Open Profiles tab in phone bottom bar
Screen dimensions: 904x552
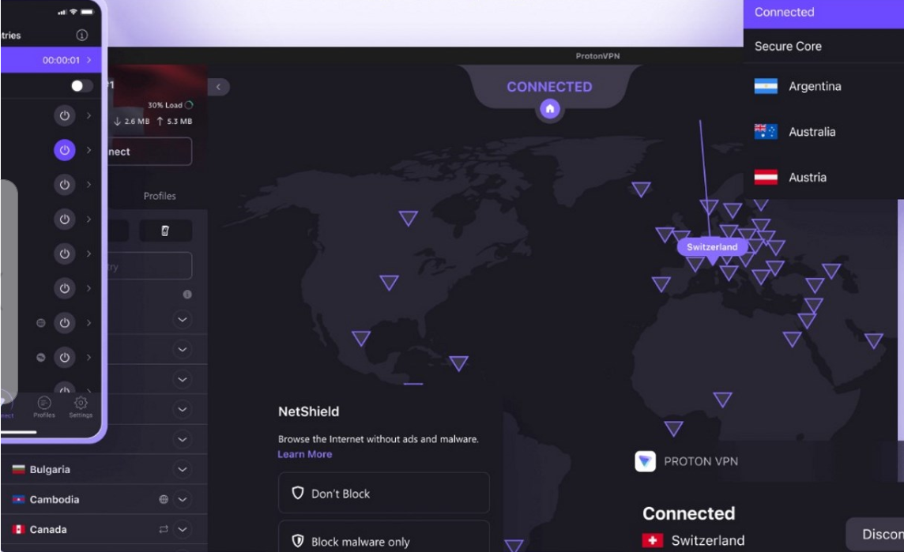tap(43, 407)
